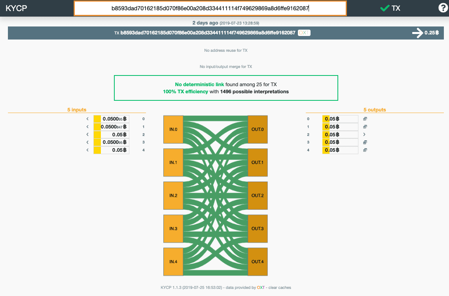Click the No deterministic link text
This screenshot has width=449, height=296.
click(199, 84)
